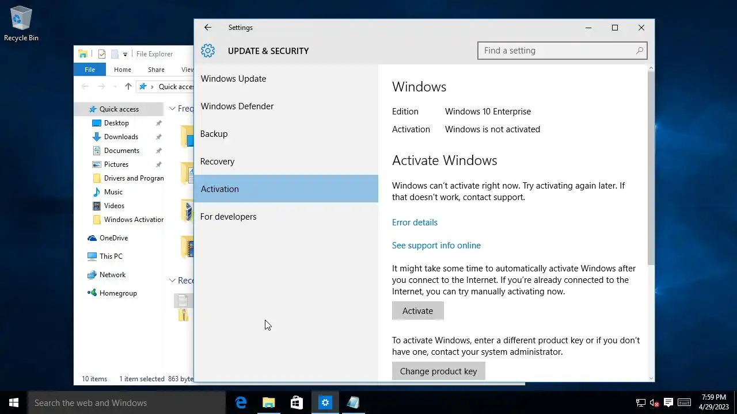Open Microsoft Edge from the taskbar
The height and width of the screenshot is (414, 737).
(241, 402)
